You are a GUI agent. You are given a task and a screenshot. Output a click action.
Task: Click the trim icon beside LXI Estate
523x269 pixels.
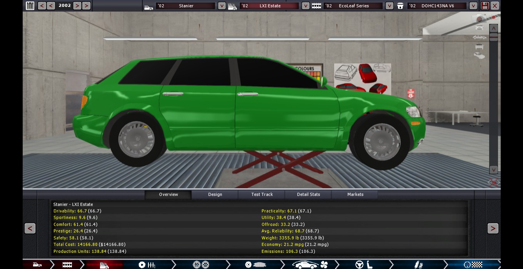[232, 7]
